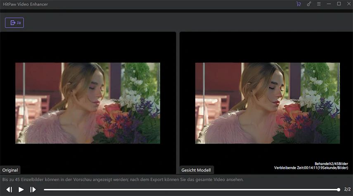
Task: Open the hamburger menu in title bar
Action: [x=319, y=4]
